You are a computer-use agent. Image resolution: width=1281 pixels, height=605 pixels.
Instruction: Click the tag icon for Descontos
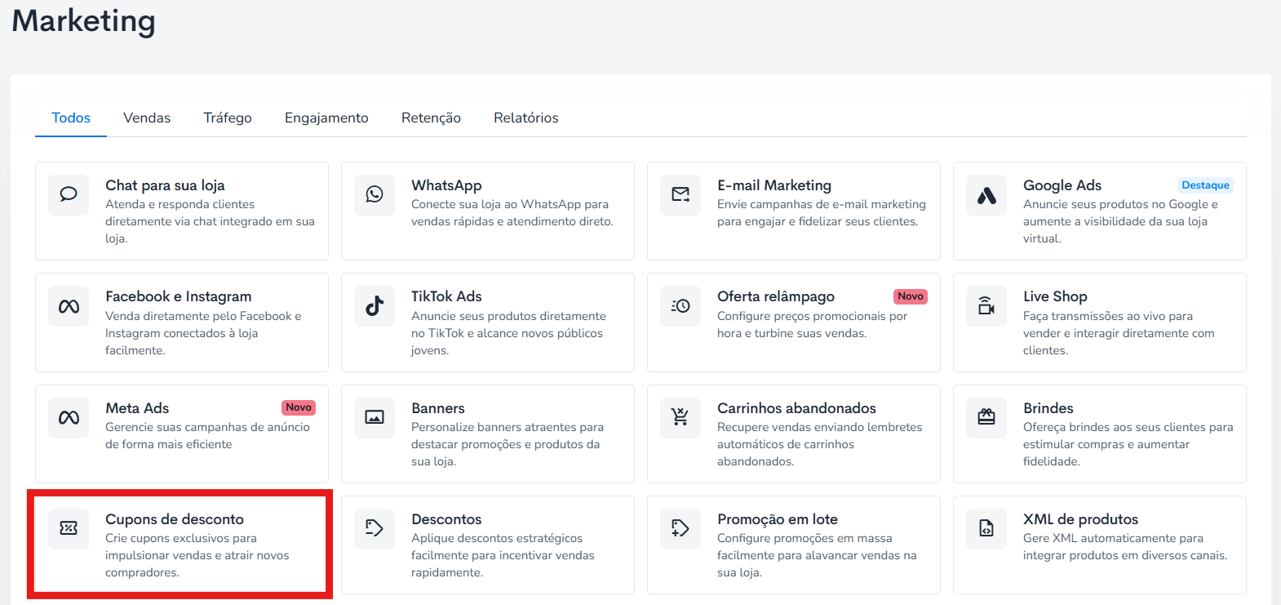click(375, 529)
